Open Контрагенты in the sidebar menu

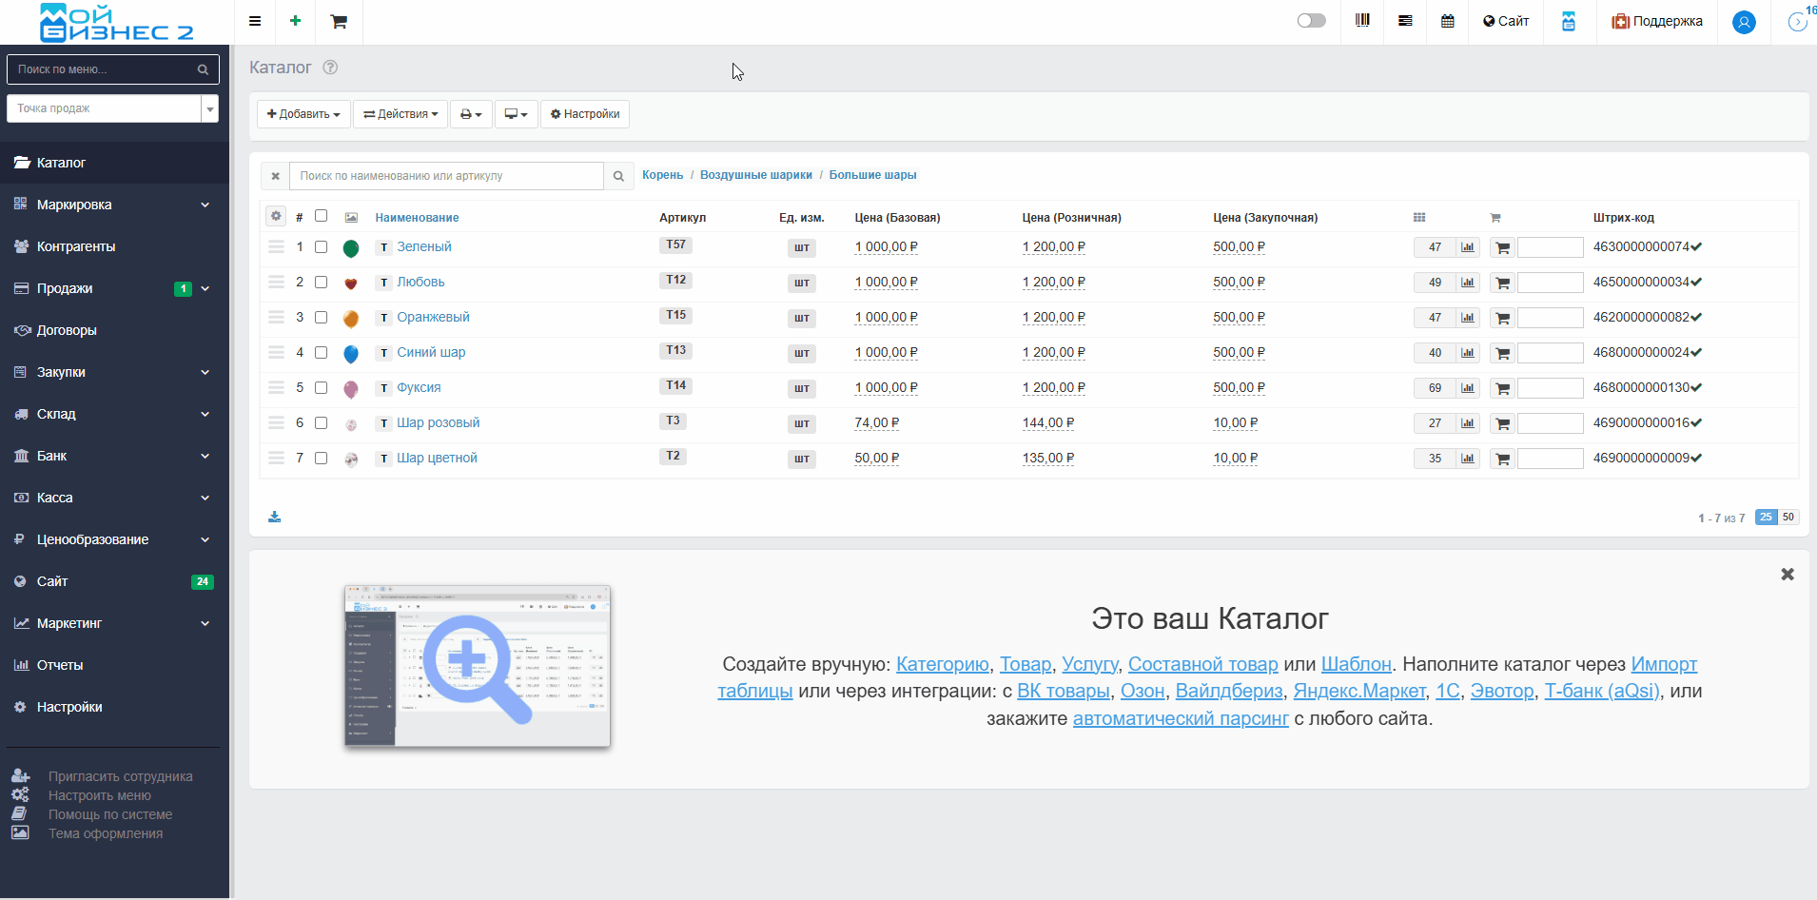pos(76,246)
